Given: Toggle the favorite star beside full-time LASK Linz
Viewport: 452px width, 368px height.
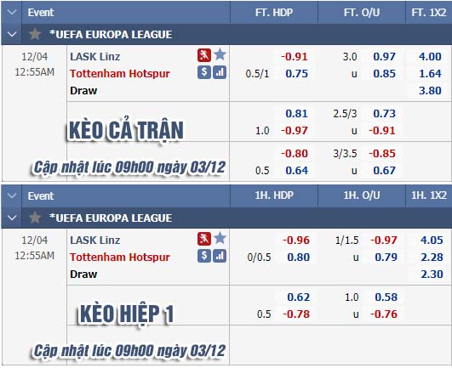Looking at the screenshot, I should [x=220, y=54].
